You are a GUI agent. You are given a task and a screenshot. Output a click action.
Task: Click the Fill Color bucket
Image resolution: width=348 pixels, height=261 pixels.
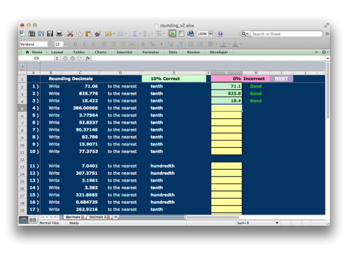(x=223, y=44)
